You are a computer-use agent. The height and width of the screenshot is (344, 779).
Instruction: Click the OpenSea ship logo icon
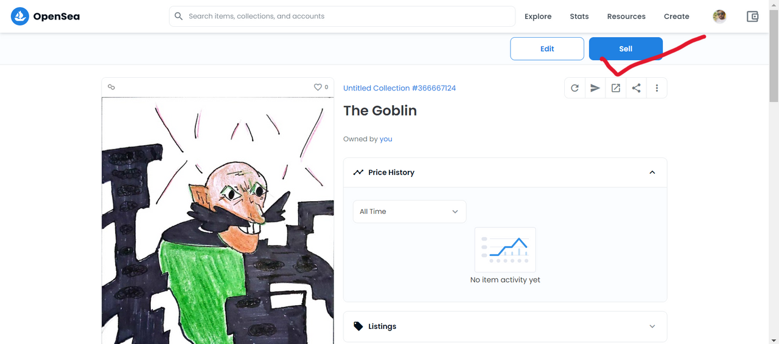click(x=20, y=16)
